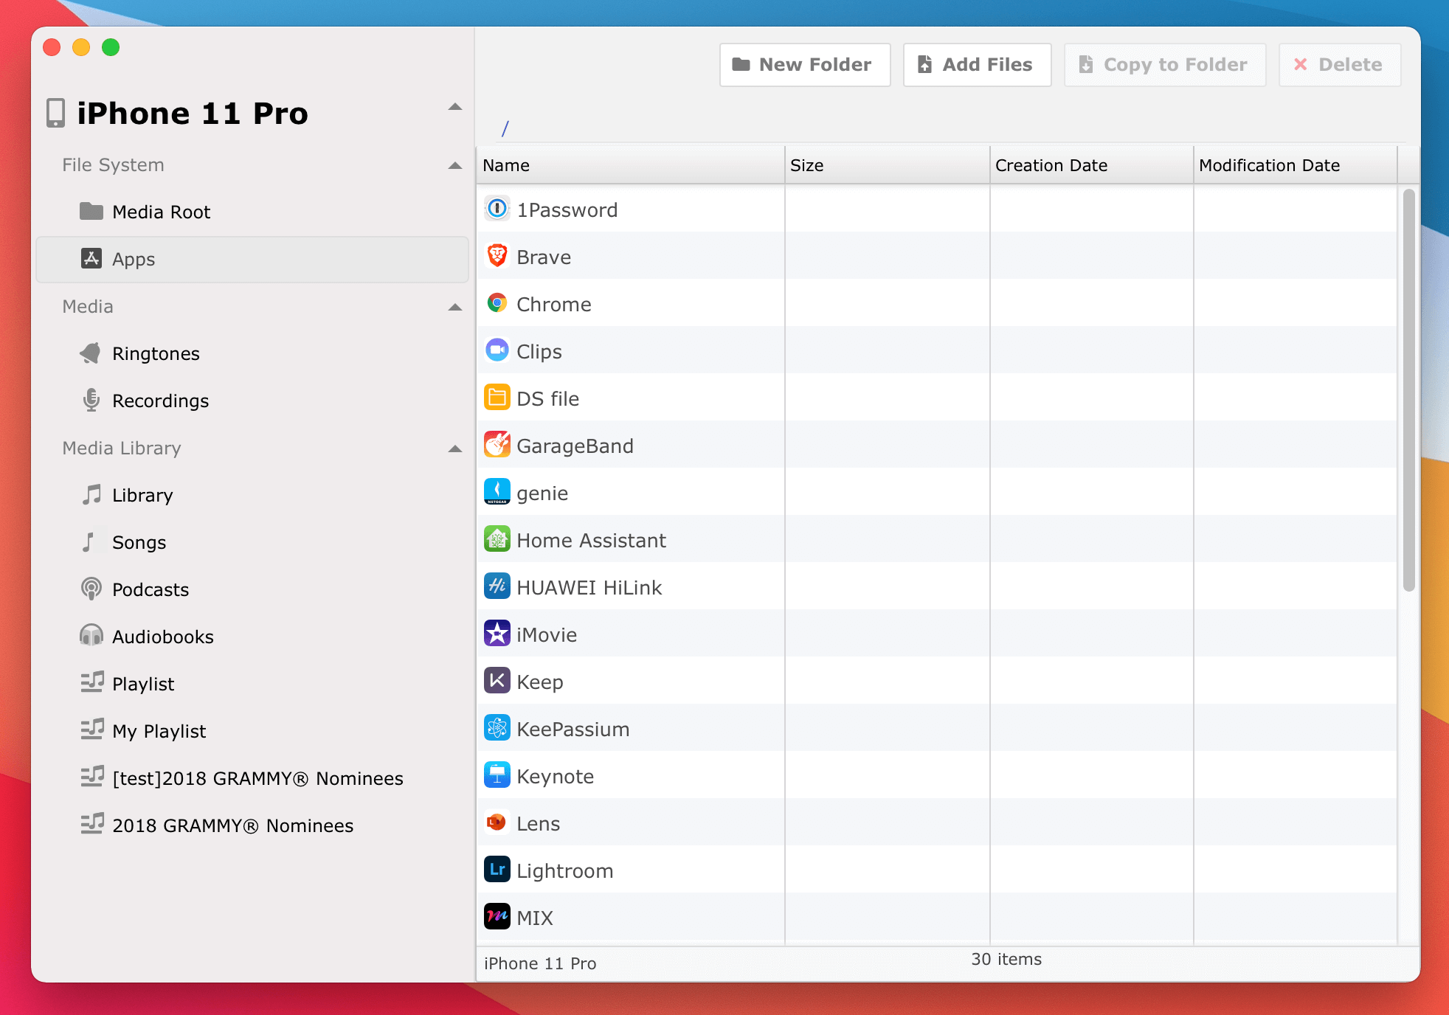Viewport: 1449px width, 1015px height.
Task: Select the MIX app icon
Action: [x=497, y=918]
